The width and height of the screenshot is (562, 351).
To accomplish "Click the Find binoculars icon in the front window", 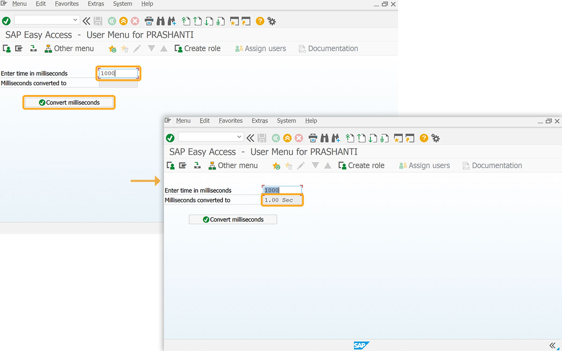I will (x=325, y=138).
